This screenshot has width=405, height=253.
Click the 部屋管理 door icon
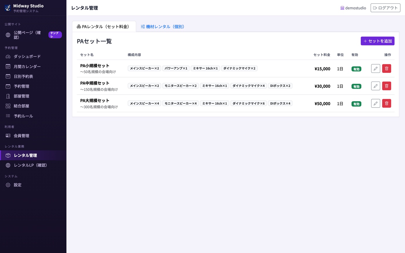[x=8, y=96]
